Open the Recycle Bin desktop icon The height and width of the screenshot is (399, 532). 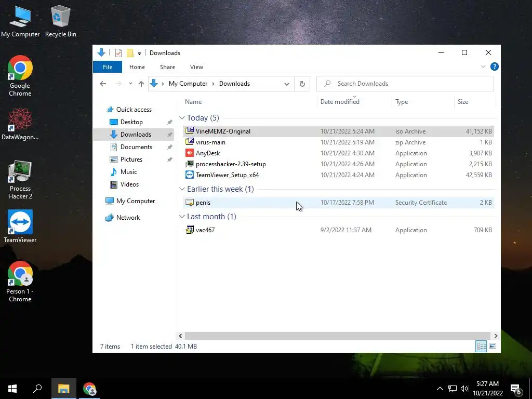[60, 21]
